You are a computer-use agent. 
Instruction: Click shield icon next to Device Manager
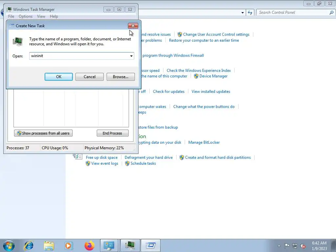pos(196,76)
